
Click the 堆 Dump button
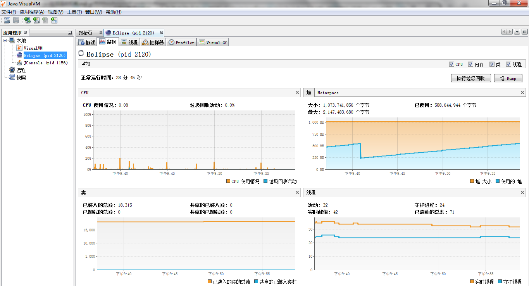pos(508,78)
